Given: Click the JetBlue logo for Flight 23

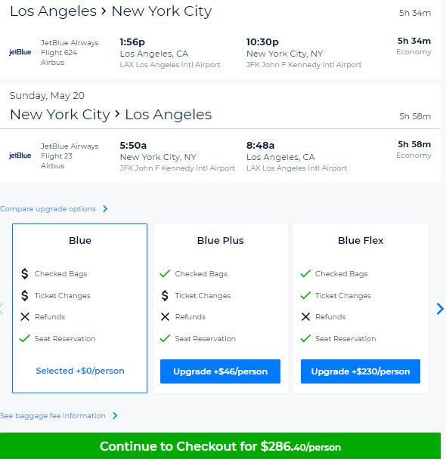Looking at the screenshot, I should (x=20, y=156).
